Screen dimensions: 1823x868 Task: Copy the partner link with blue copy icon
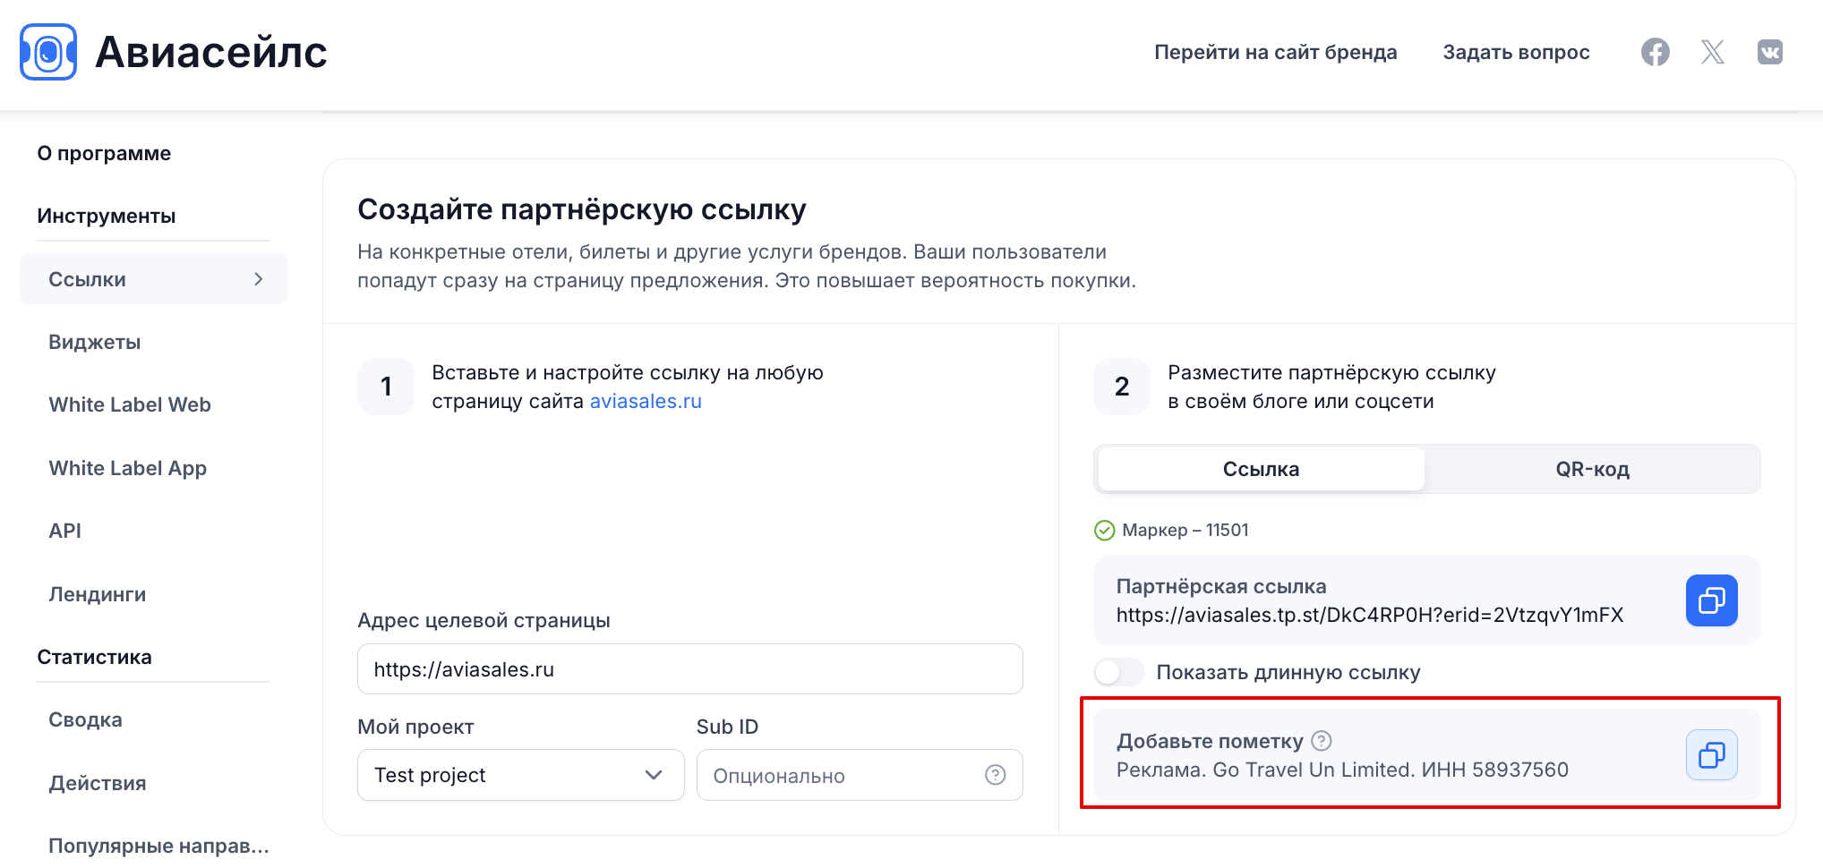(1711, 600)
